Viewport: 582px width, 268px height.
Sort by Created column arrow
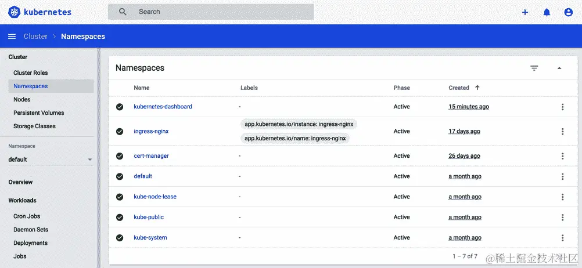(x=477, y=88)
